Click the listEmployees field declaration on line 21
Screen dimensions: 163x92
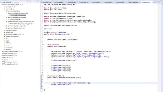point(63,39)
